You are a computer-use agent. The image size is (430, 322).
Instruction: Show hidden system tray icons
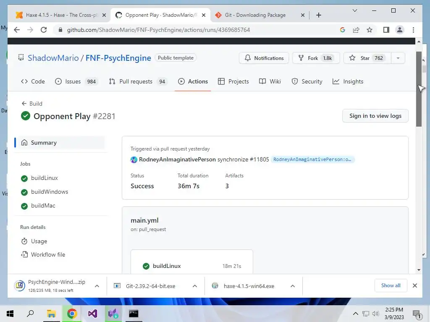pyautogui.click(x=355, y=314)
